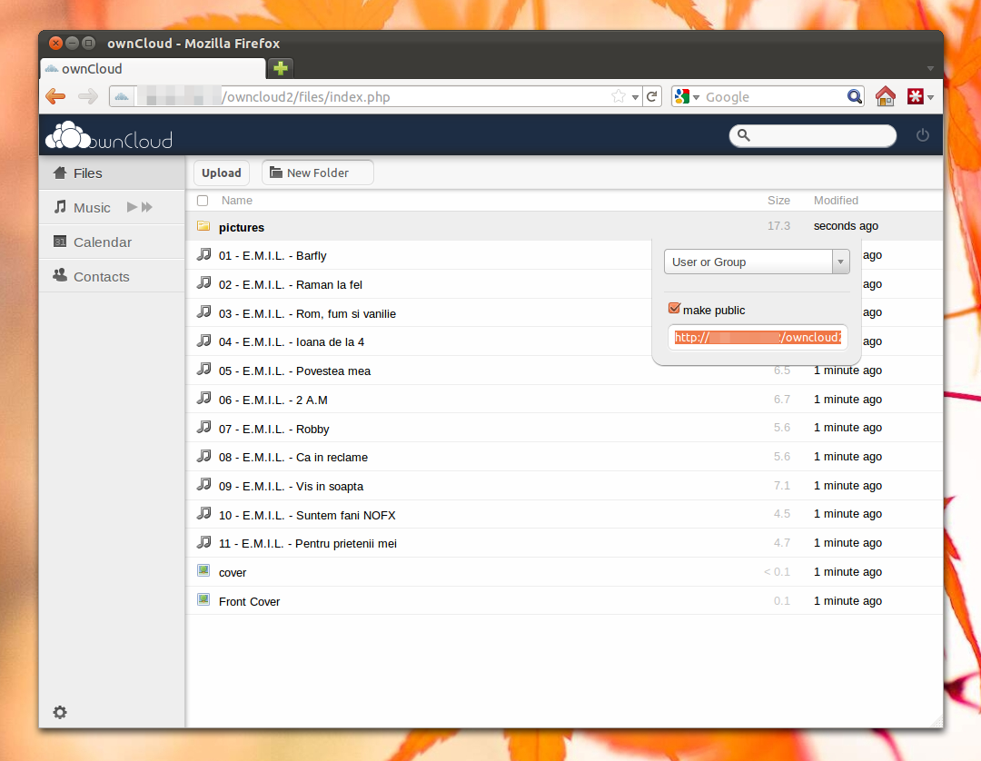Image resolution: width=981 pixels, height=761 pixels.
Task: Click music note icon of 06 - 2 A.M
Action: click(x=203, y=398)
